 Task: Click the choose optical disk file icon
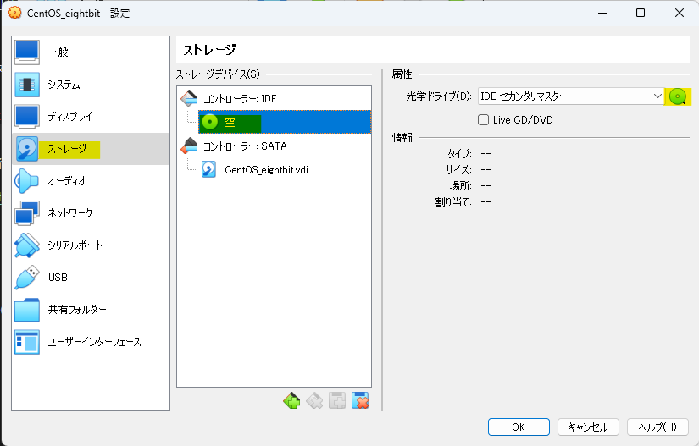pyautogui.click(x=678, y=96)
